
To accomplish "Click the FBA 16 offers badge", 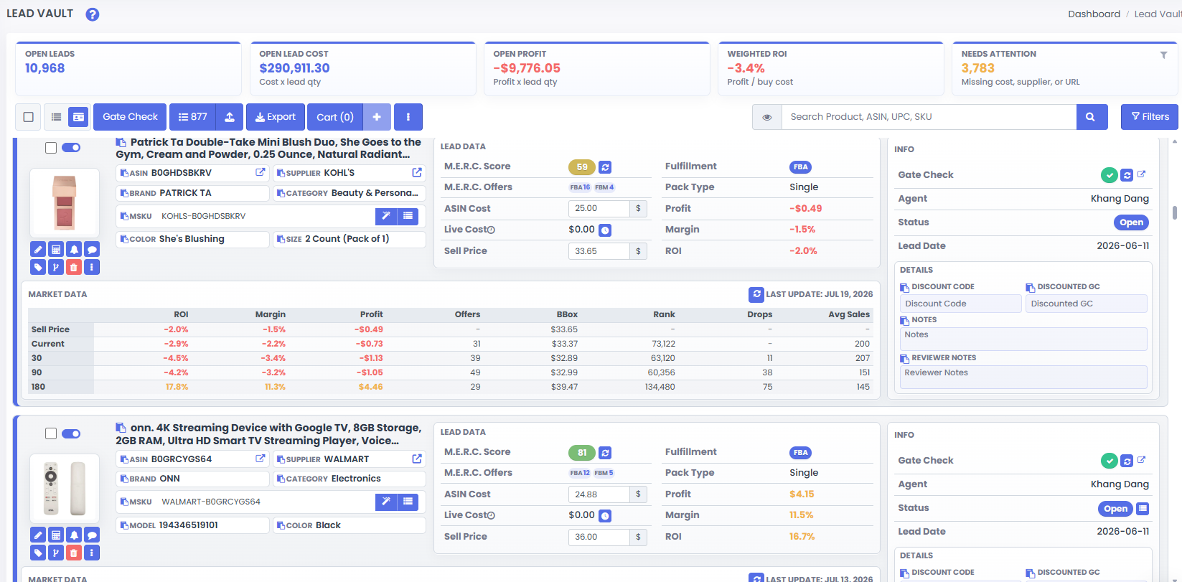I will 580,187.
